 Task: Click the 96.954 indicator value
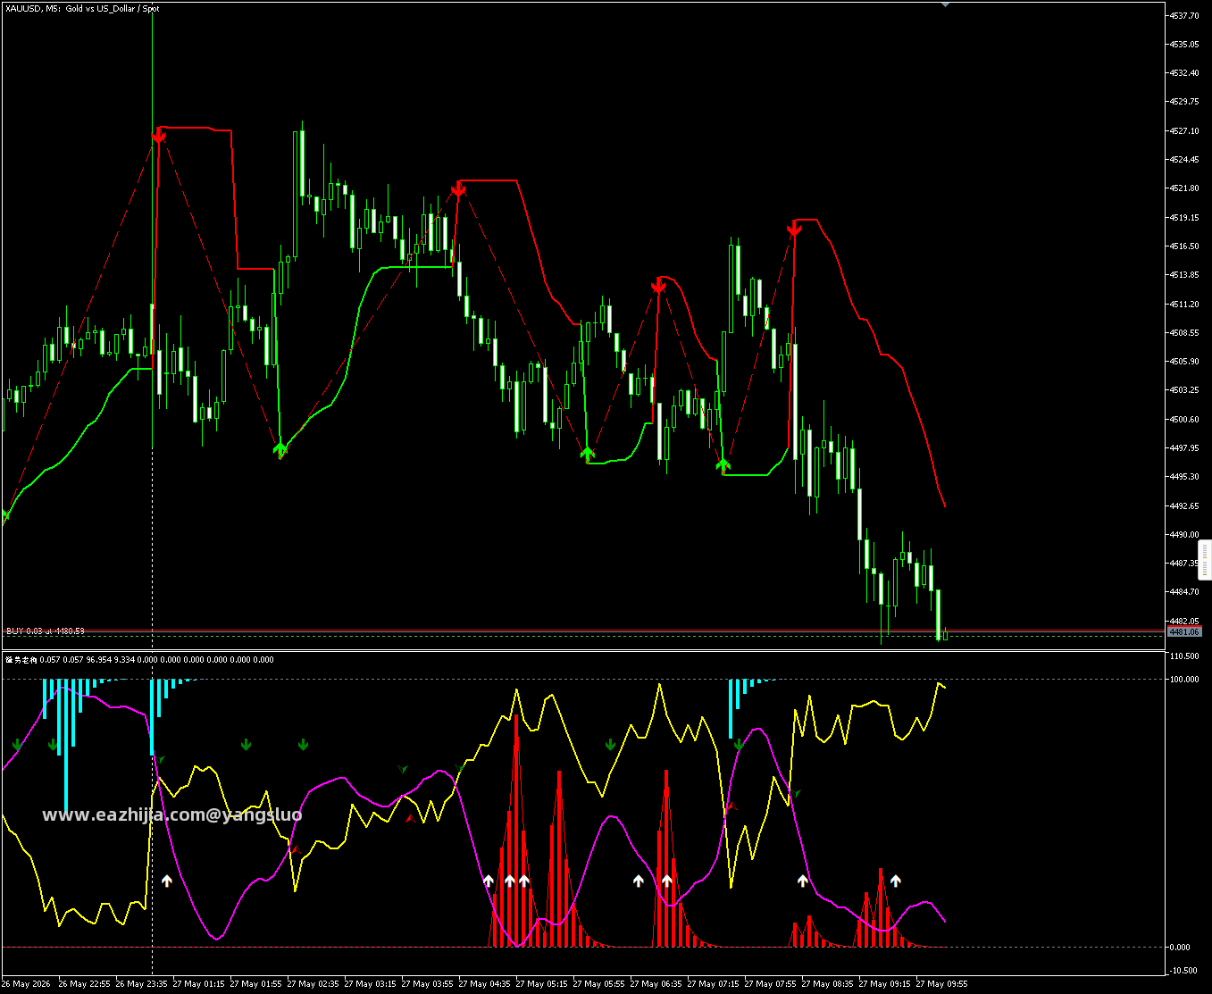point(98,660)
